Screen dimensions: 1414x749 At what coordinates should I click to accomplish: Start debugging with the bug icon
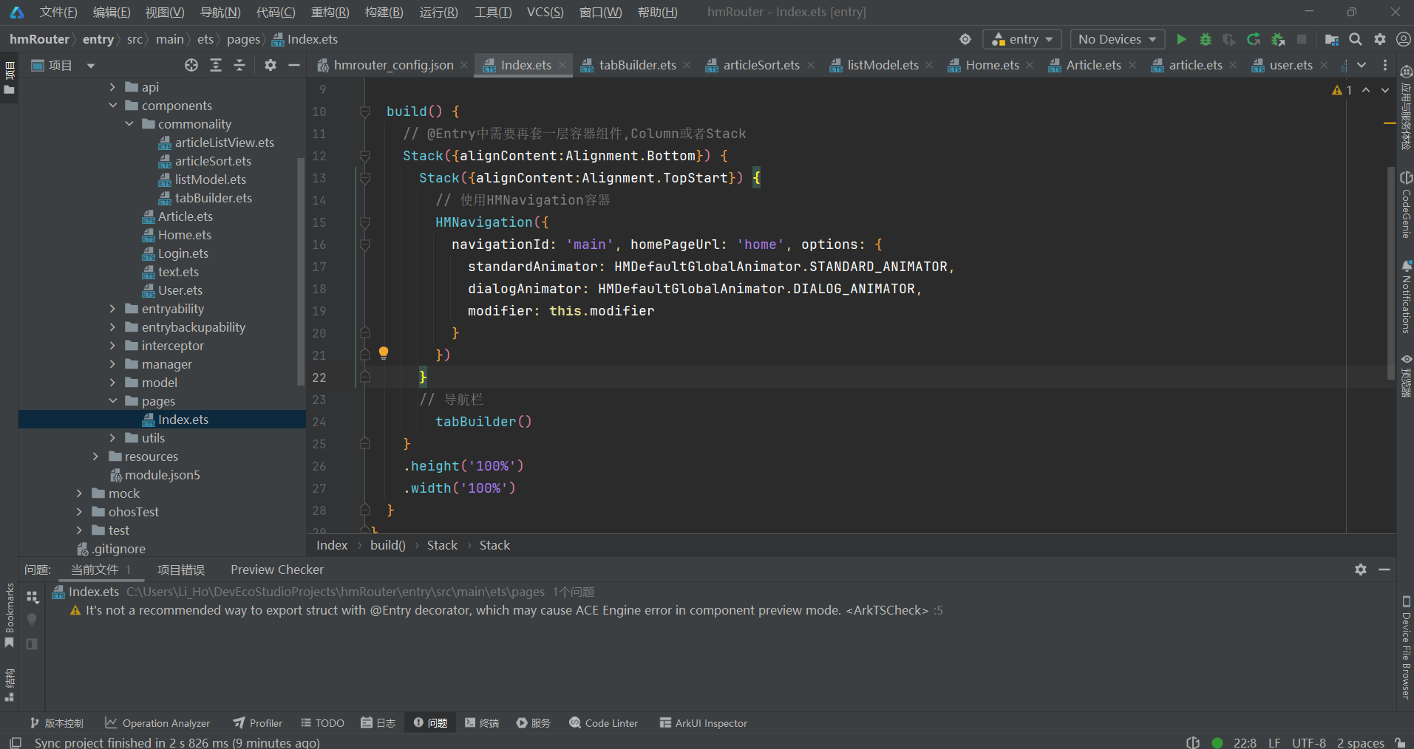1205,39
